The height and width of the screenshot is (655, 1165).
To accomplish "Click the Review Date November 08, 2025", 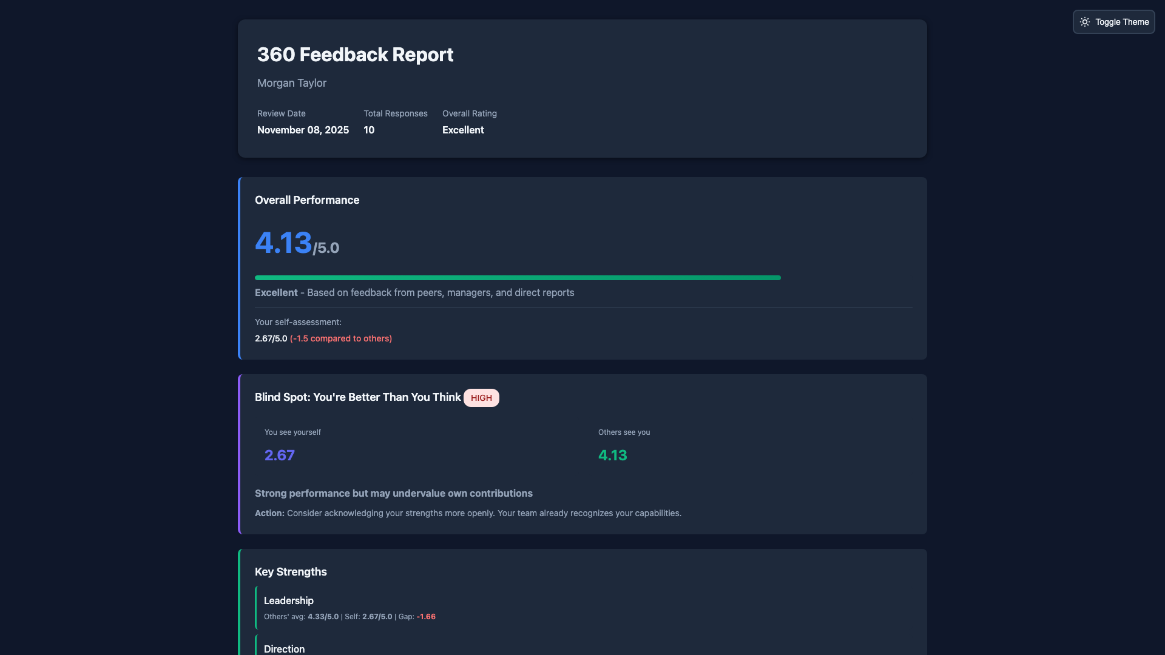I will [x=303, y=130].
